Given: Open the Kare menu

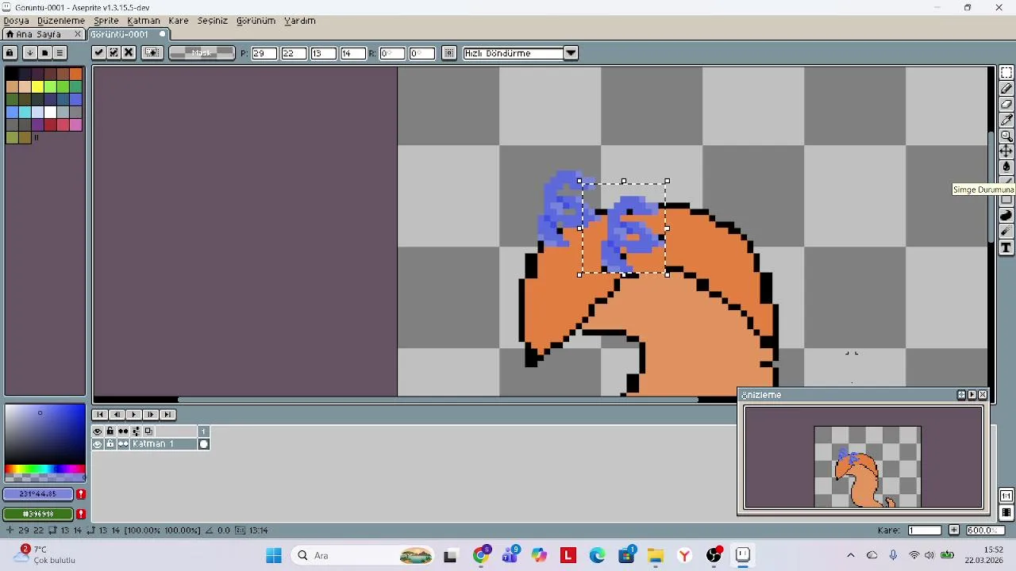Looking at the screenshot, I should tap(179, 21).
